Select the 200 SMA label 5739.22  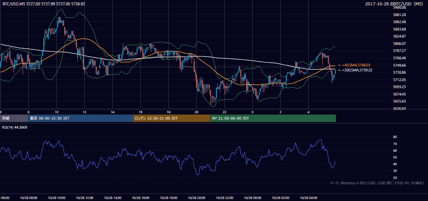point(355,70)
